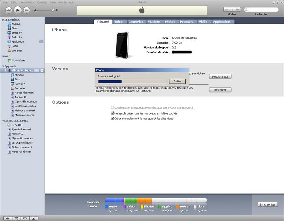Click the Synchroniser button
Image resolution: width=284 pixels, height=221 pixels.
coord(268,204)
